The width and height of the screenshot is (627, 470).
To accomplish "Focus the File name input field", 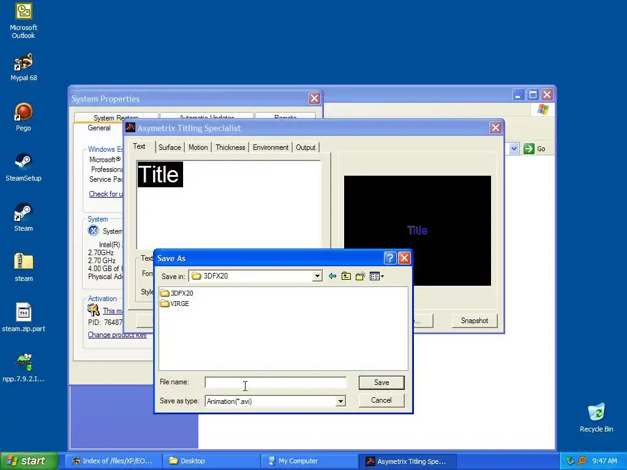I will (276, 382).
